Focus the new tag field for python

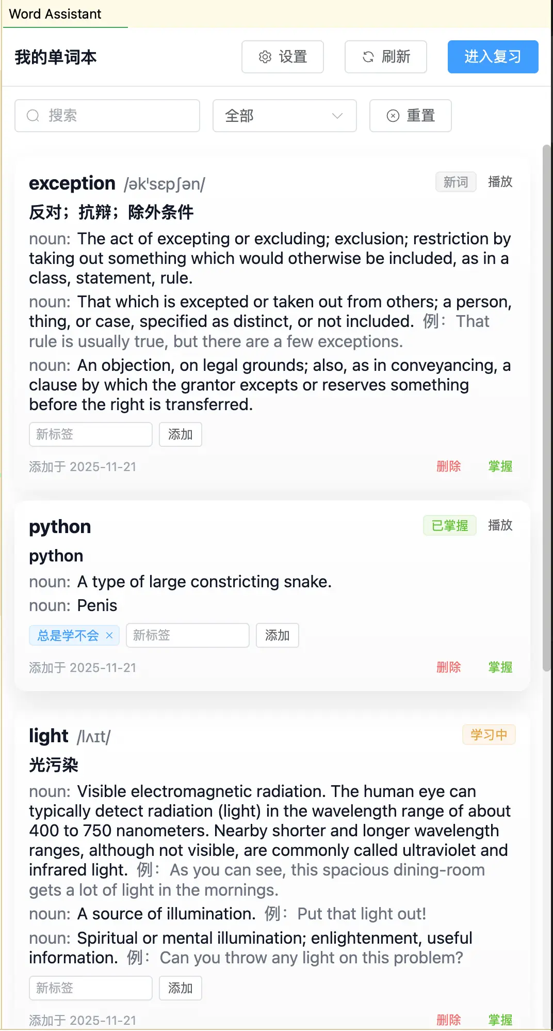(x=187, y=635)
